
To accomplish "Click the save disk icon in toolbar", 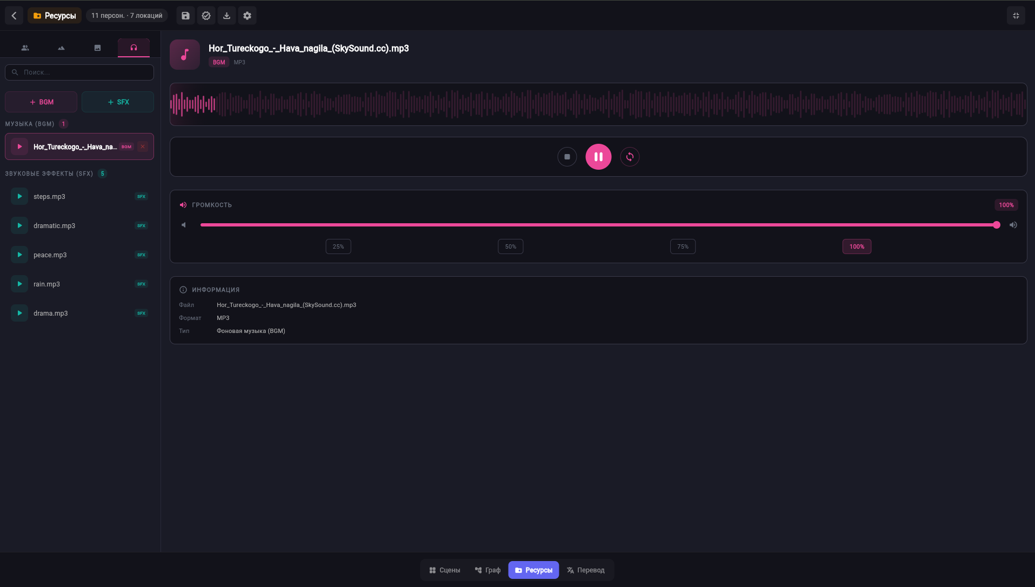I will coord(185,16).
